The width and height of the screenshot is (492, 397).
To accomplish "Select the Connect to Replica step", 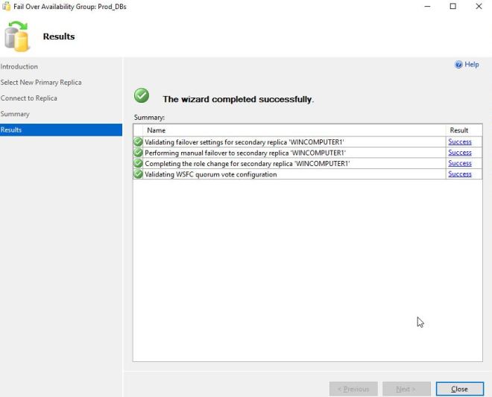I will tap(29, 98).
